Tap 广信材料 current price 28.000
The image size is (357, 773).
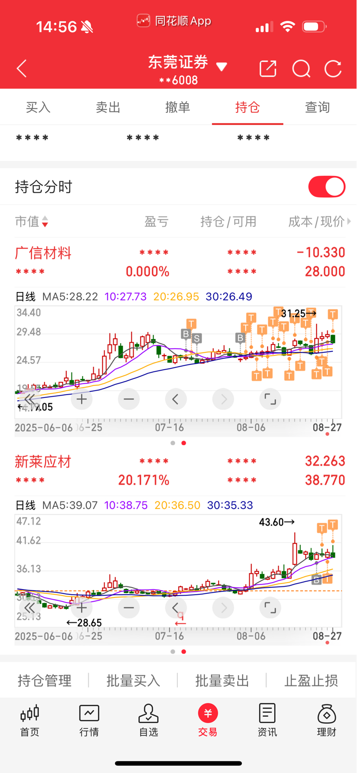[325, 272]
